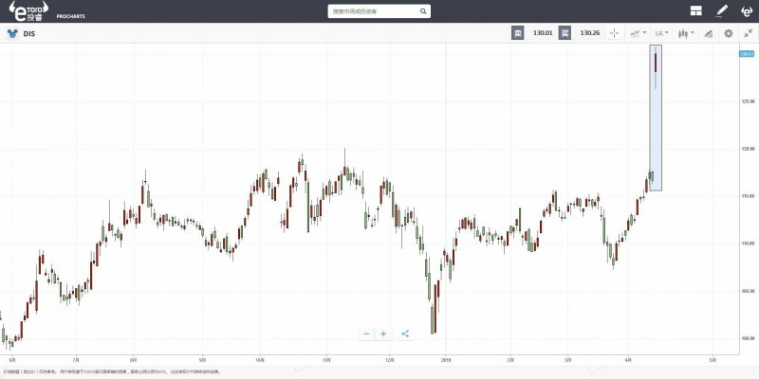Click the 105.00 price axis label
This screenshot has width=759, height=379.
pyautogui.click(x=749, y=291)
